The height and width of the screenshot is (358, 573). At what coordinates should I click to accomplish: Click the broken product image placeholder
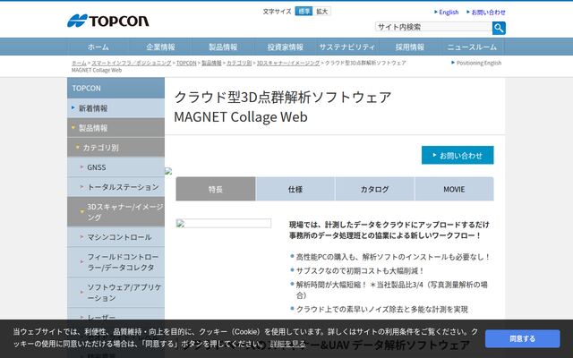224,223
